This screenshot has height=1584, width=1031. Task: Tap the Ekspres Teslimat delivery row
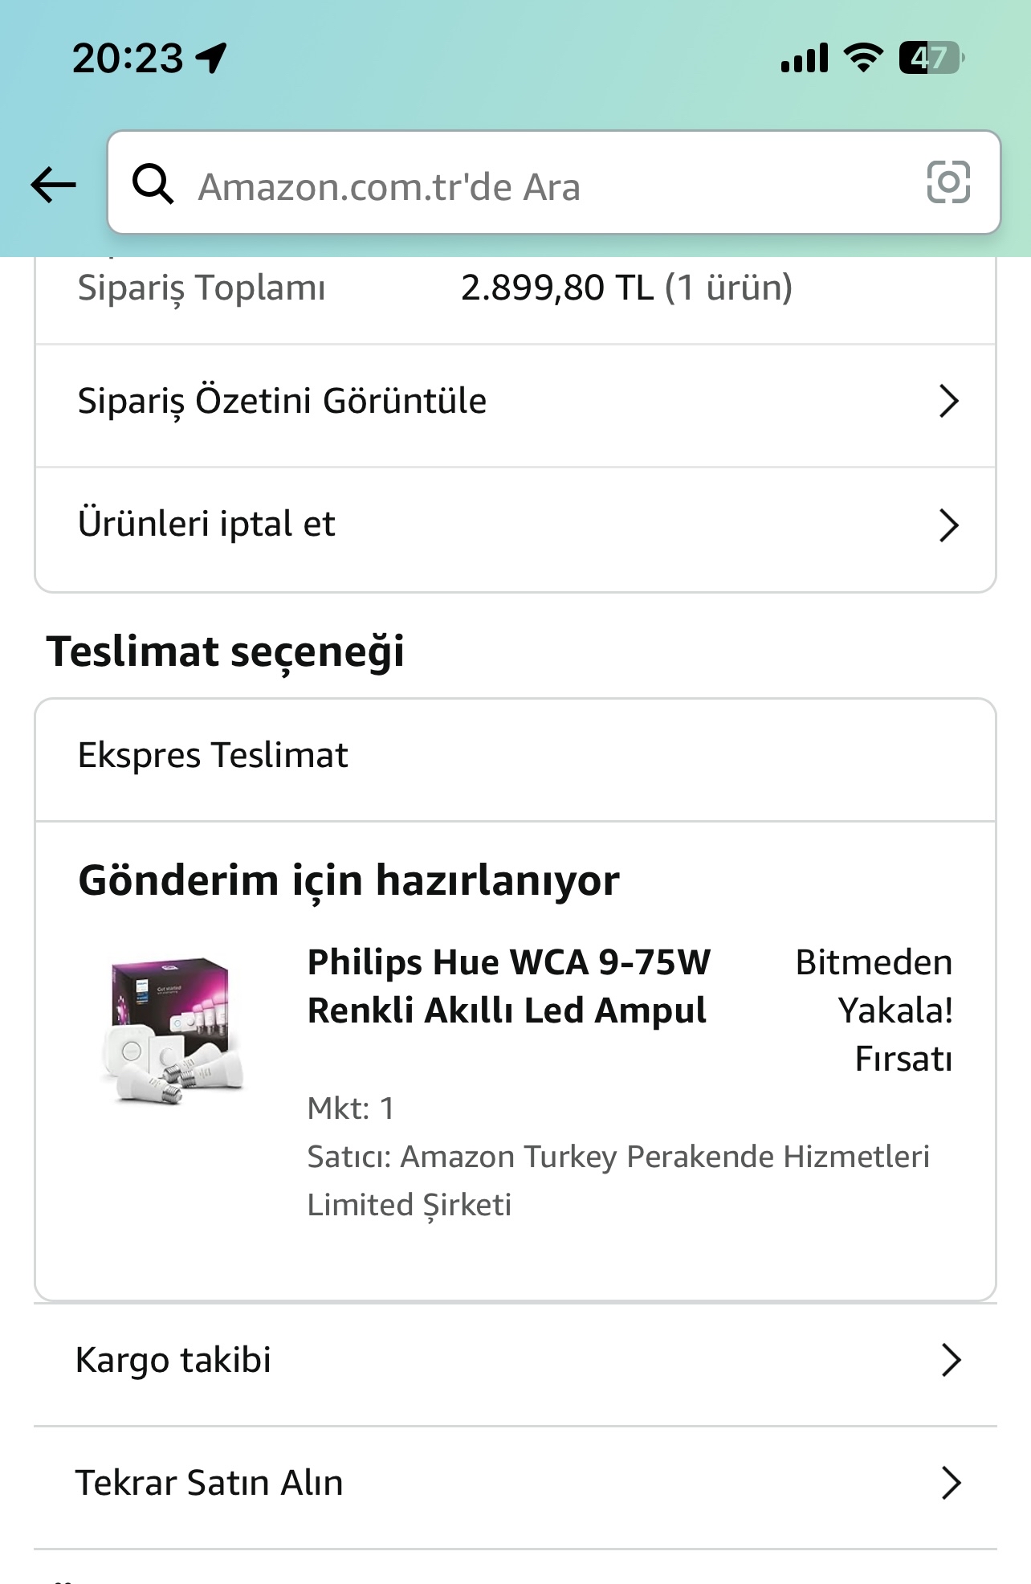click(213, 756)
